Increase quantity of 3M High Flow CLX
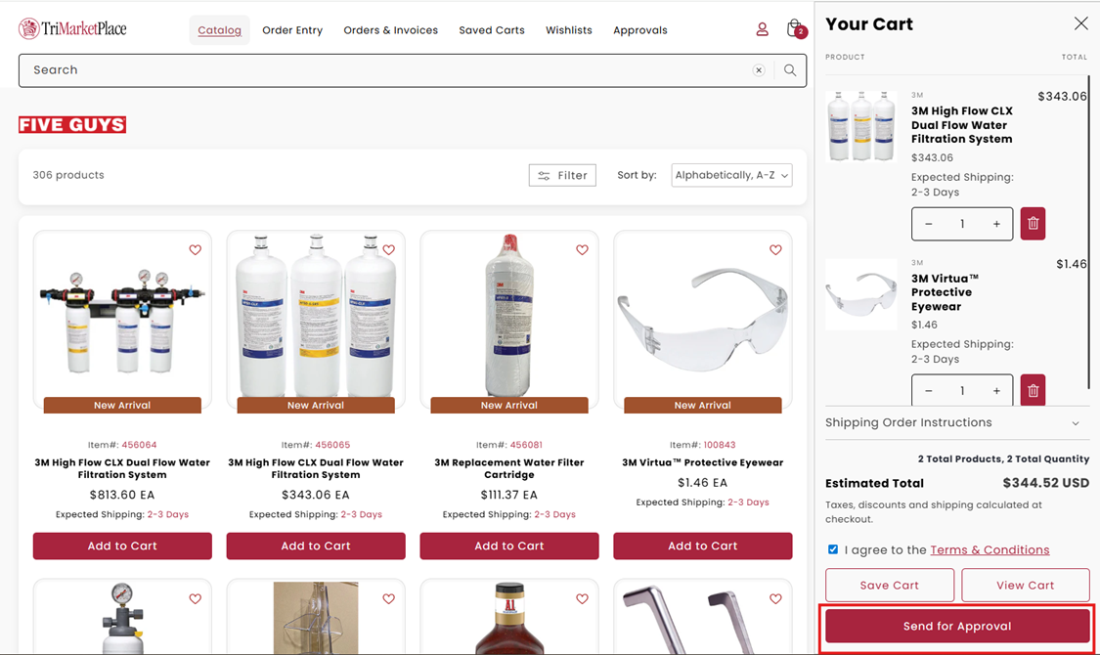The height and width of the screenshot is (655, 1100). [996, 224]
